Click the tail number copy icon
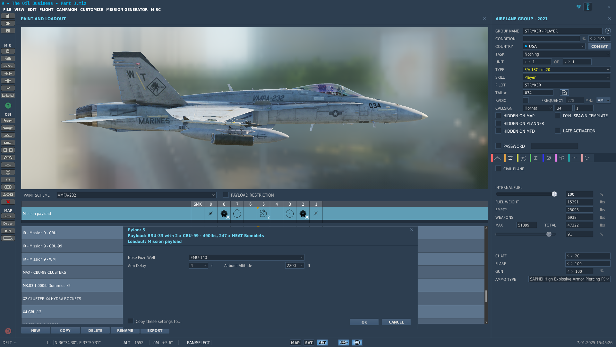This screenshot has height=347, width=616. coord(564,93)
